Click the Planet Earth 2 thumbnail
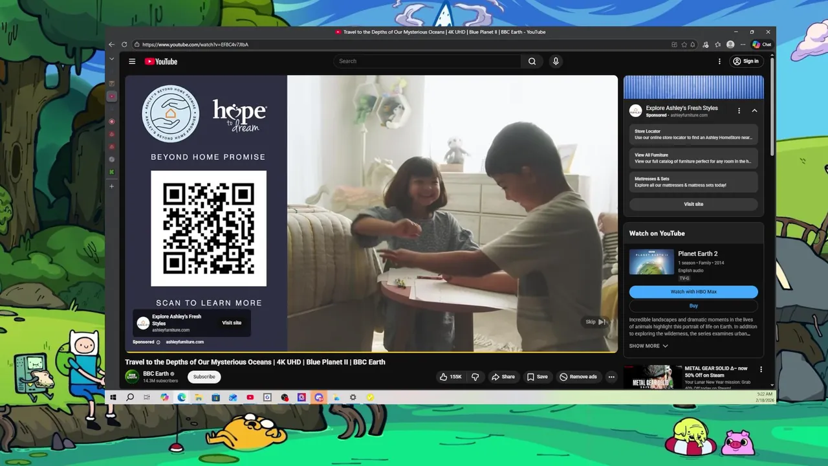 click(651, 262)
